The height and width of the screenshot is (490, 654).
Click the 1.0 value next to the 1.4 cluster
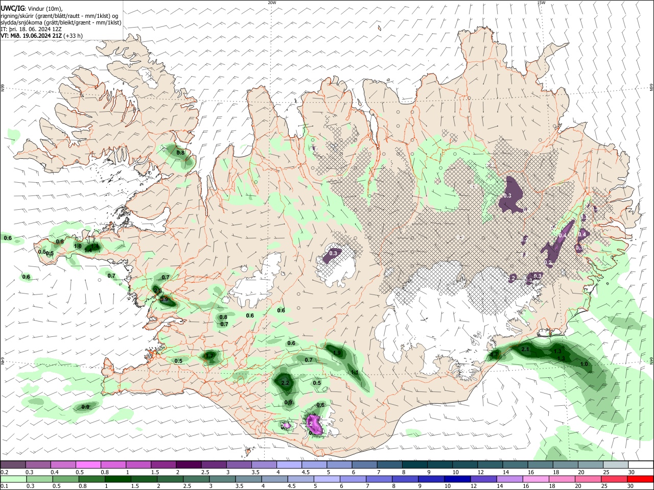point(78,246)
